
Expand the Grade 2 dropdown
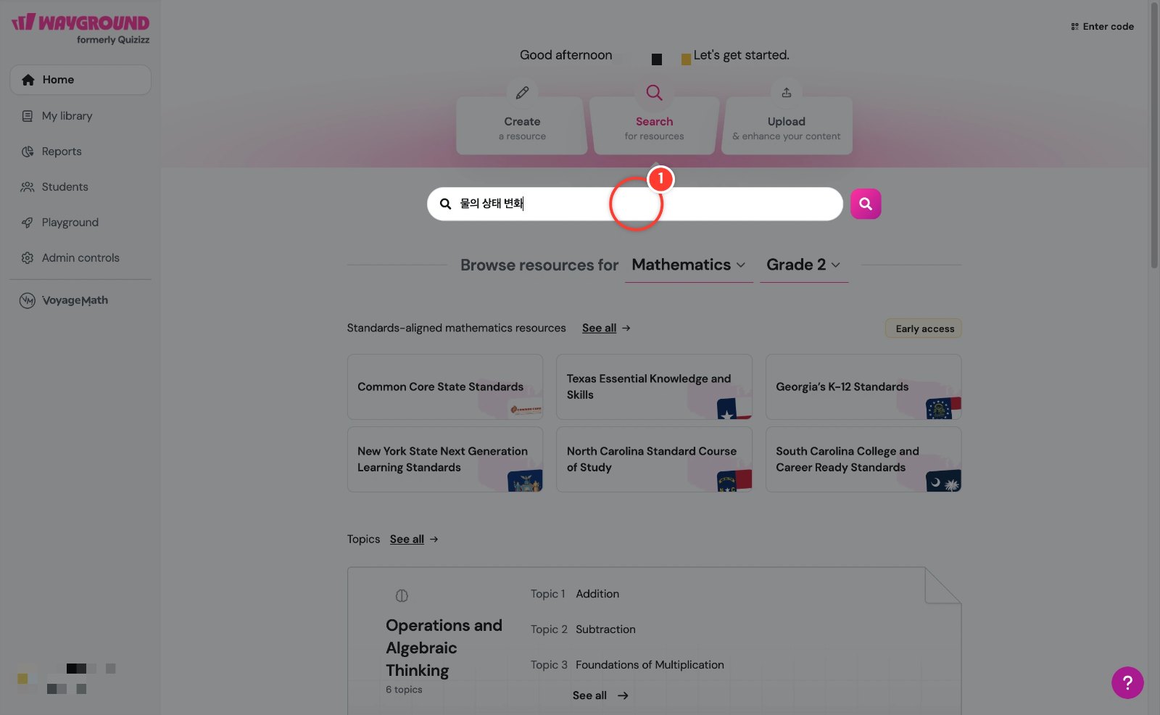pyautogui.click(x=804, y=265)
